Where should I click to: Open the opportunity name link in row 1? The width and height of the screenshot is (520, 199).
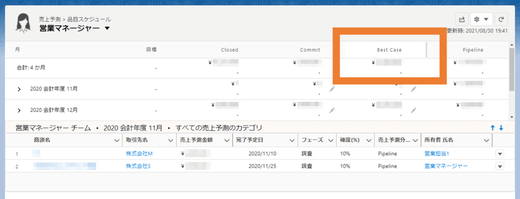(x=36, y=153)
